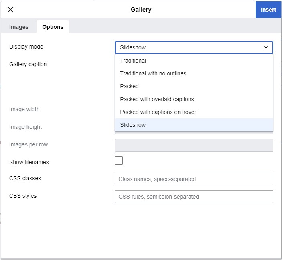Click the Gallery caption label

click(28, 64)
